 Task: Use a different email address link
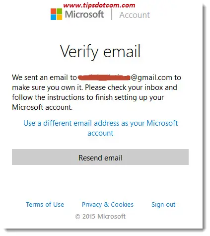pyautogui.click(x=100, y=128)
